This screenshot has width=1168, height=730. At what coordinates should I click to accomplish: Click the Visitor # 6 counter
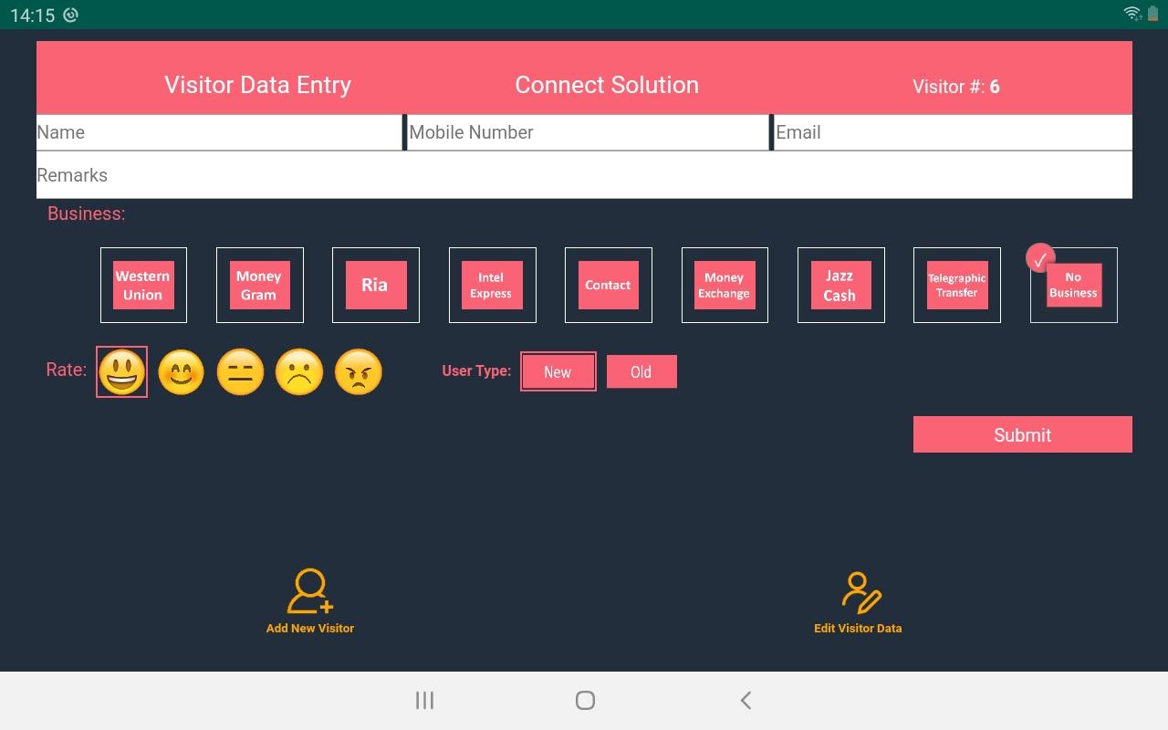tap(956, 87)
